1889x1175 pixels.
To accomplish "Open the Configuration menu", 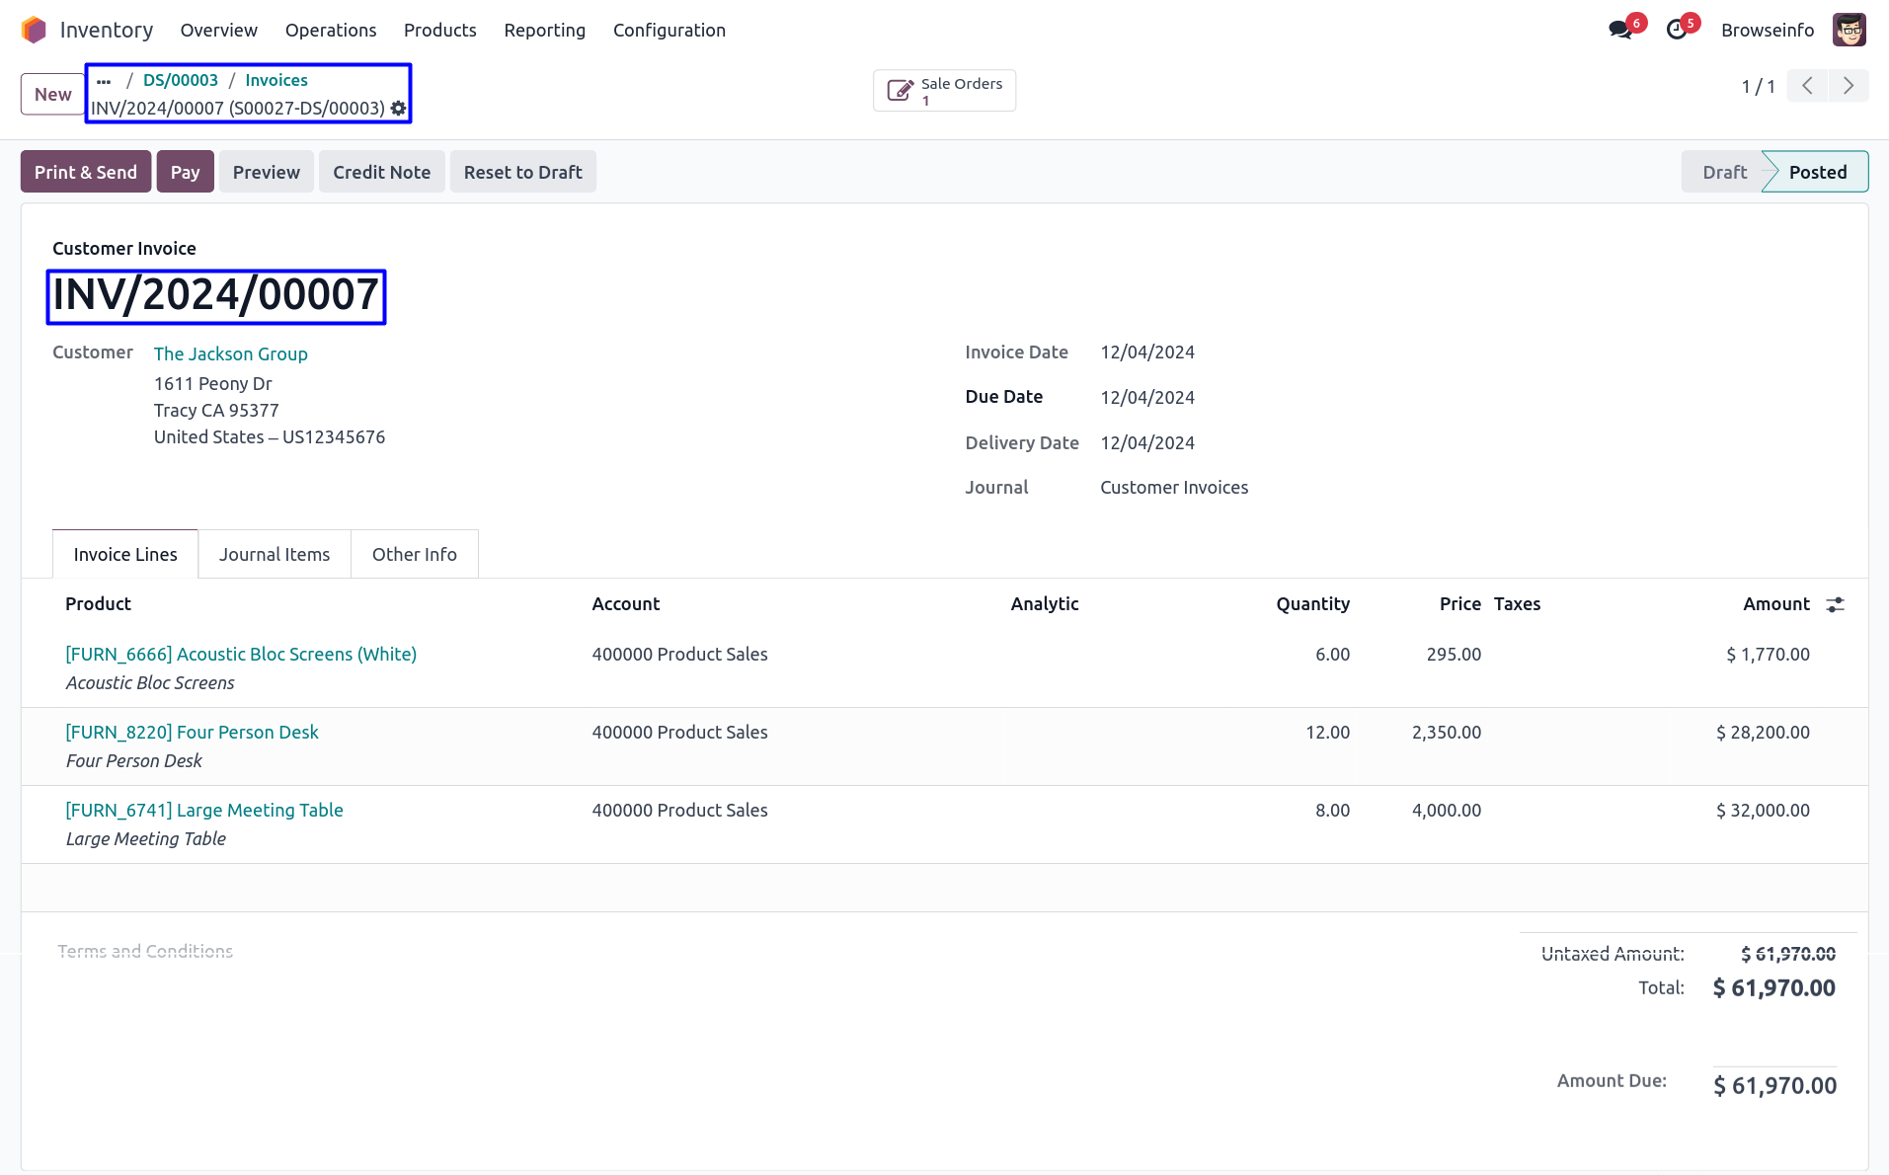I will 669,31.
